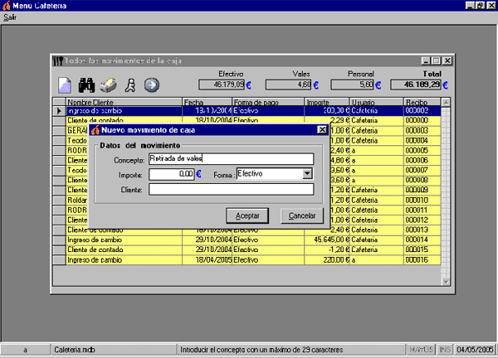
Task: Click the Aceptar button
Action: pyautogui.click(x=247, y=215)
